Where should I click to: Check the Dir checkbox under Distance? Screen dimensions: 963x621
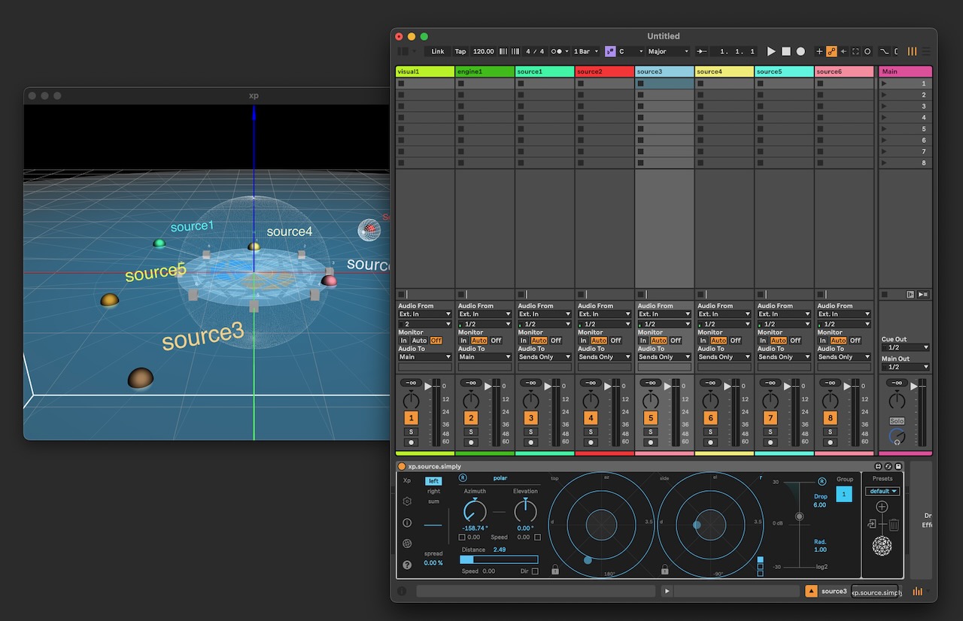click(535, 571)
